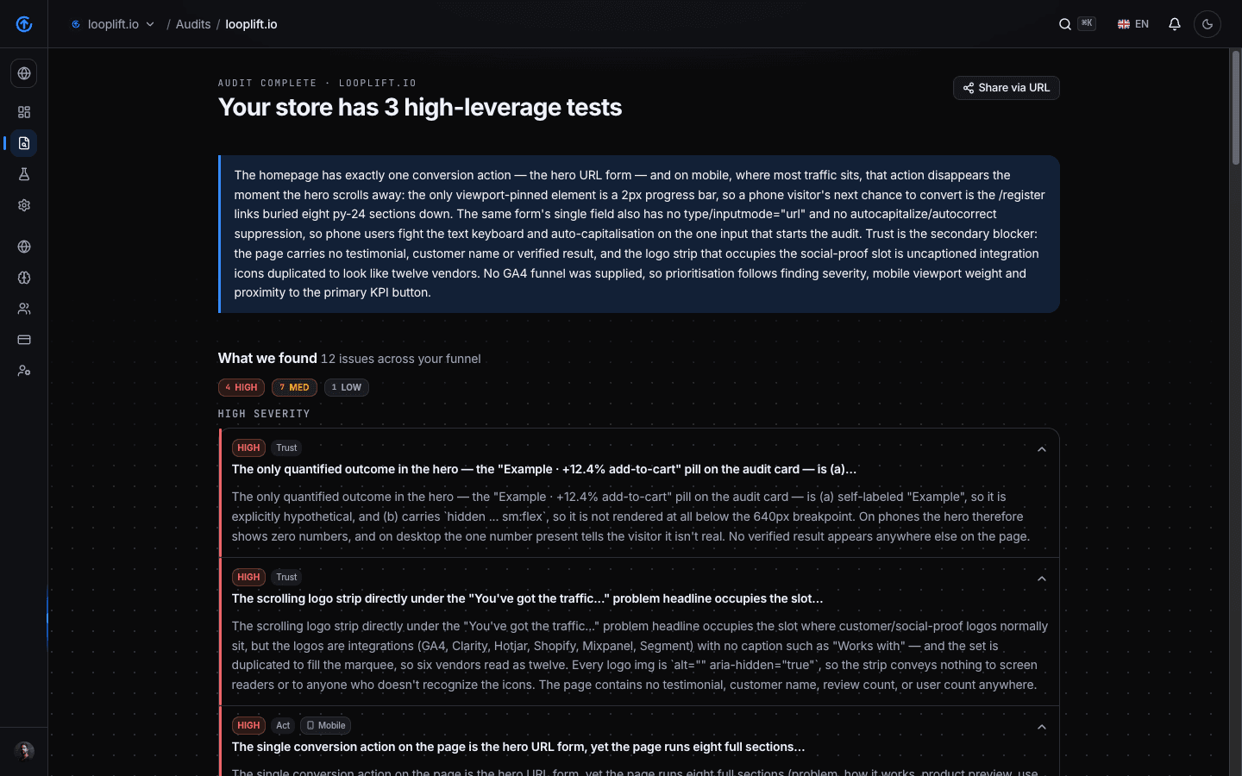
Task: Collapse the "+12.4% add-to-cart" pill issue card
Action: tap(1042, 449)
